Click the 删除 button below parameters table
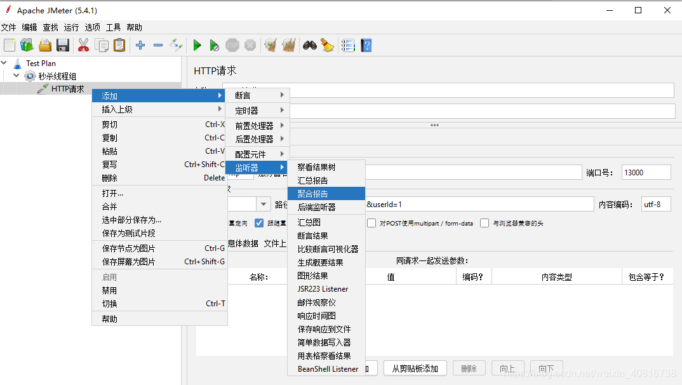The image size is (682, 385). (x=469, y=368)
